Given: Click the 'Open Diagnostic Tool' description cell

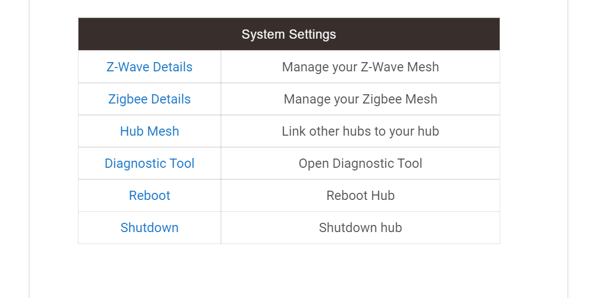Looking at the screenshot, I should pos(360,163).
